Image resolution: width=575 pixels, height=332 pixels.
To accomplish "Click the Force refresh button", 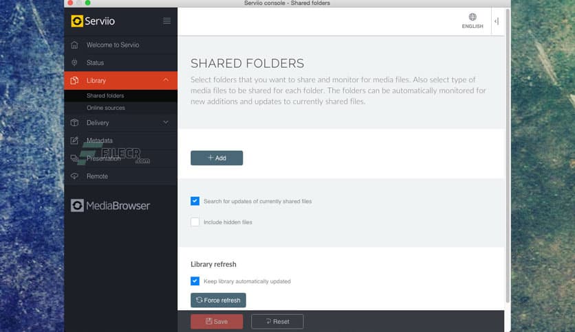I will (x=218, y=300).
